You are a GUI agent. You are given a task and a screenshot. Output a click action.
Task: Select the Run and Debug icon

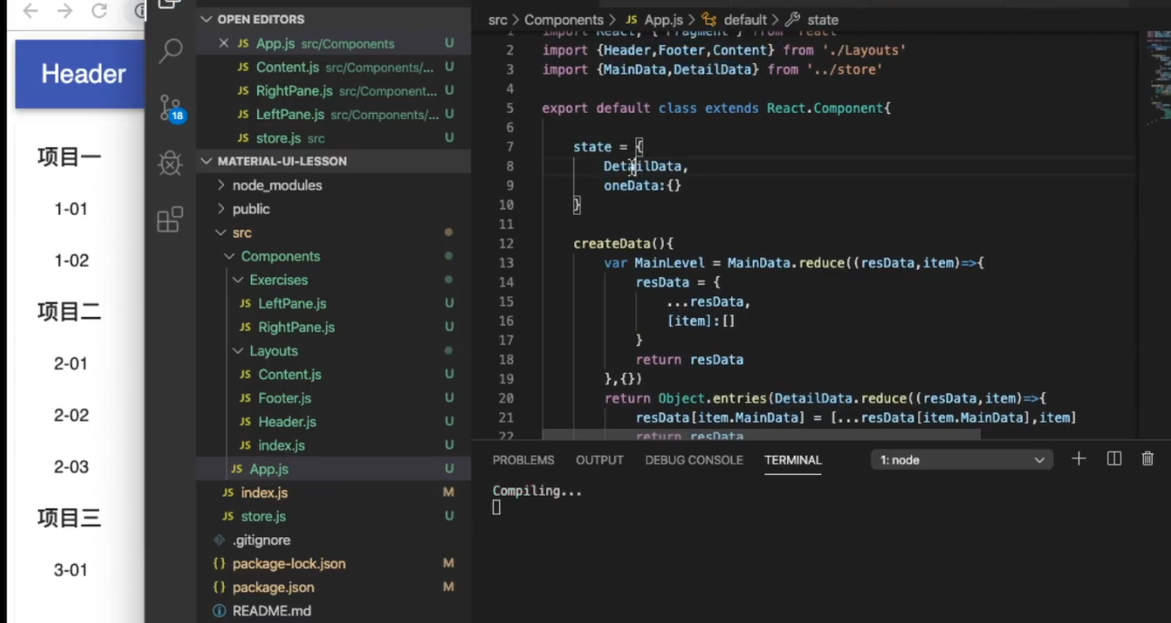point(171,163)
